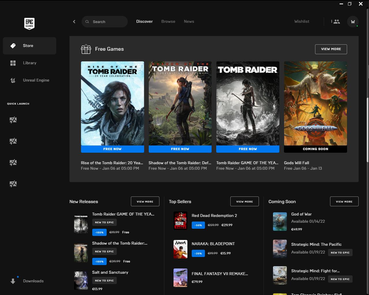This screenshot has height=295, width=369.
Task: Click the vertical page scrollbar
Action: [367, 130]
